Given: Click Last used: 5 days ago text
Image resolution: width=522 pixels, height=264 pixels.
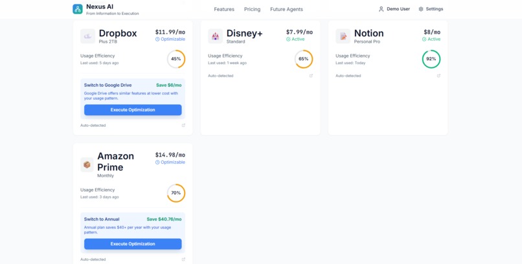Looking at the screenshot, I should point(100,63).
